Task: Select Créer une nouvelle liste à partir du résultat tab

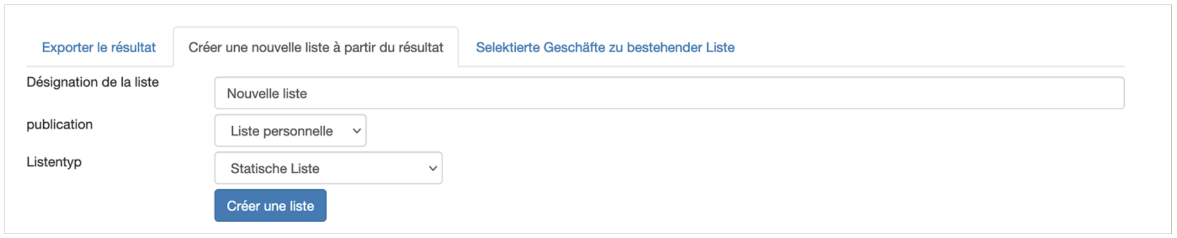Action: (315, 47)
